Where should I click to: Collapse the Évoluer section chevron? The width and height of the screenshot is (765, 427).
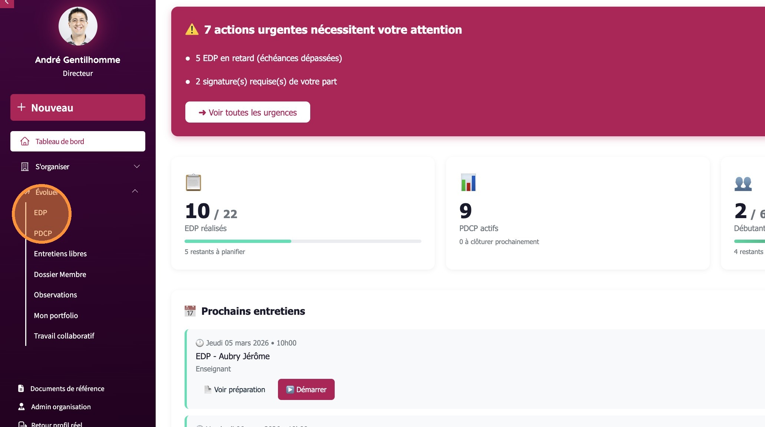coord(135,191)
